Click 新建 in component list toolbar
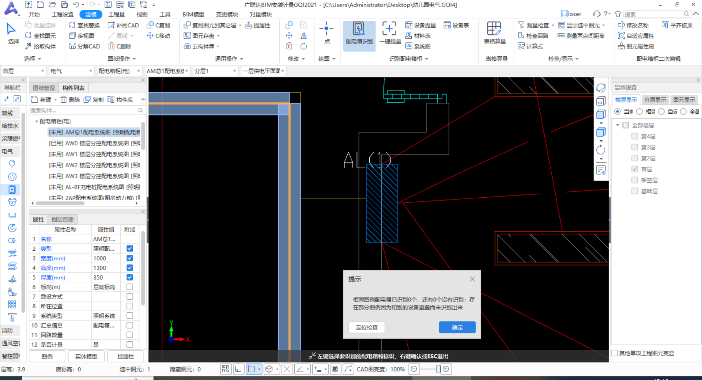702x380 pixels. point(42,99)
